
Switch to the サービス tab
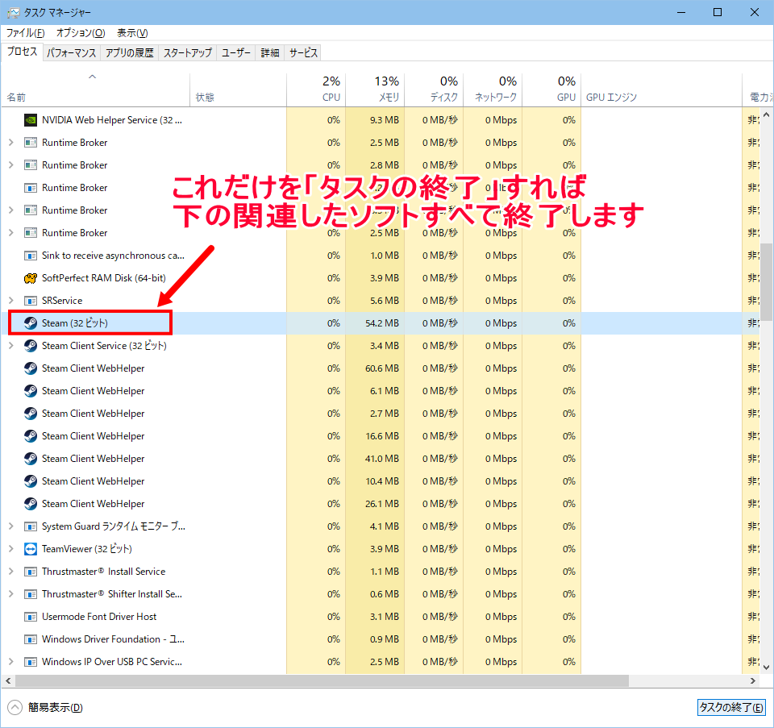pyautogui.click(x=303, y=53)
